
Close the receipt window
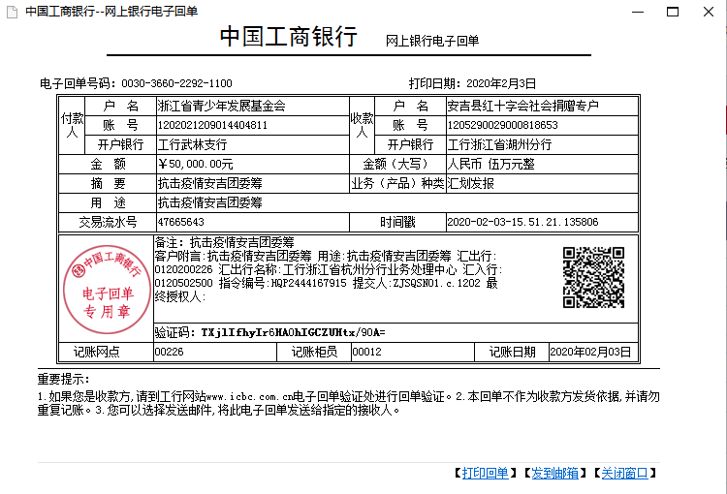click(708, 12)
